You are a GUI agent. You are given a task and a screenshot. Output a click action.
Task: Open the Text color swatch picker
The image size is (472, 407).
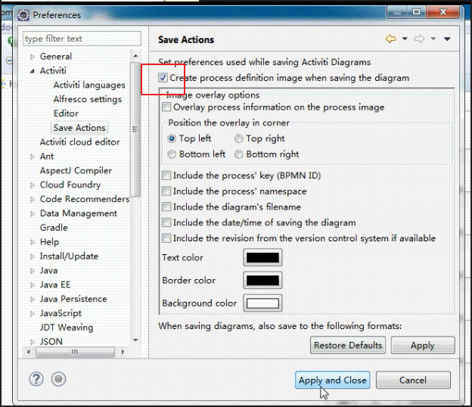click(262, 257)
